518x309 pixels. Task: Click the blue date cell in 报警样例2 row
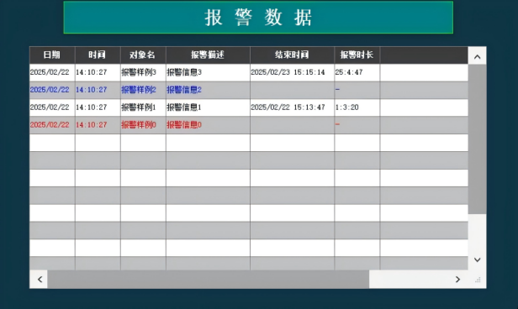[x=52, y=90]
